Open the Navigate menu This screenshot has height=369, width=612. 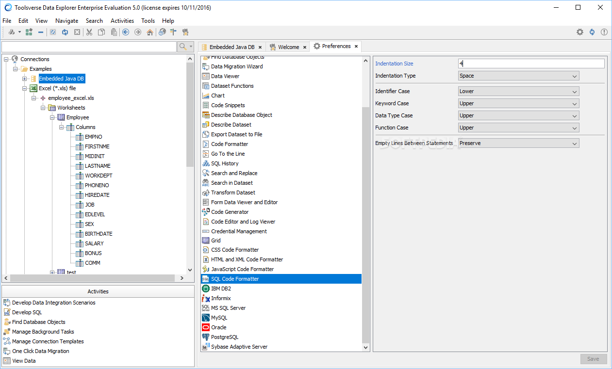tap(66, 21)
